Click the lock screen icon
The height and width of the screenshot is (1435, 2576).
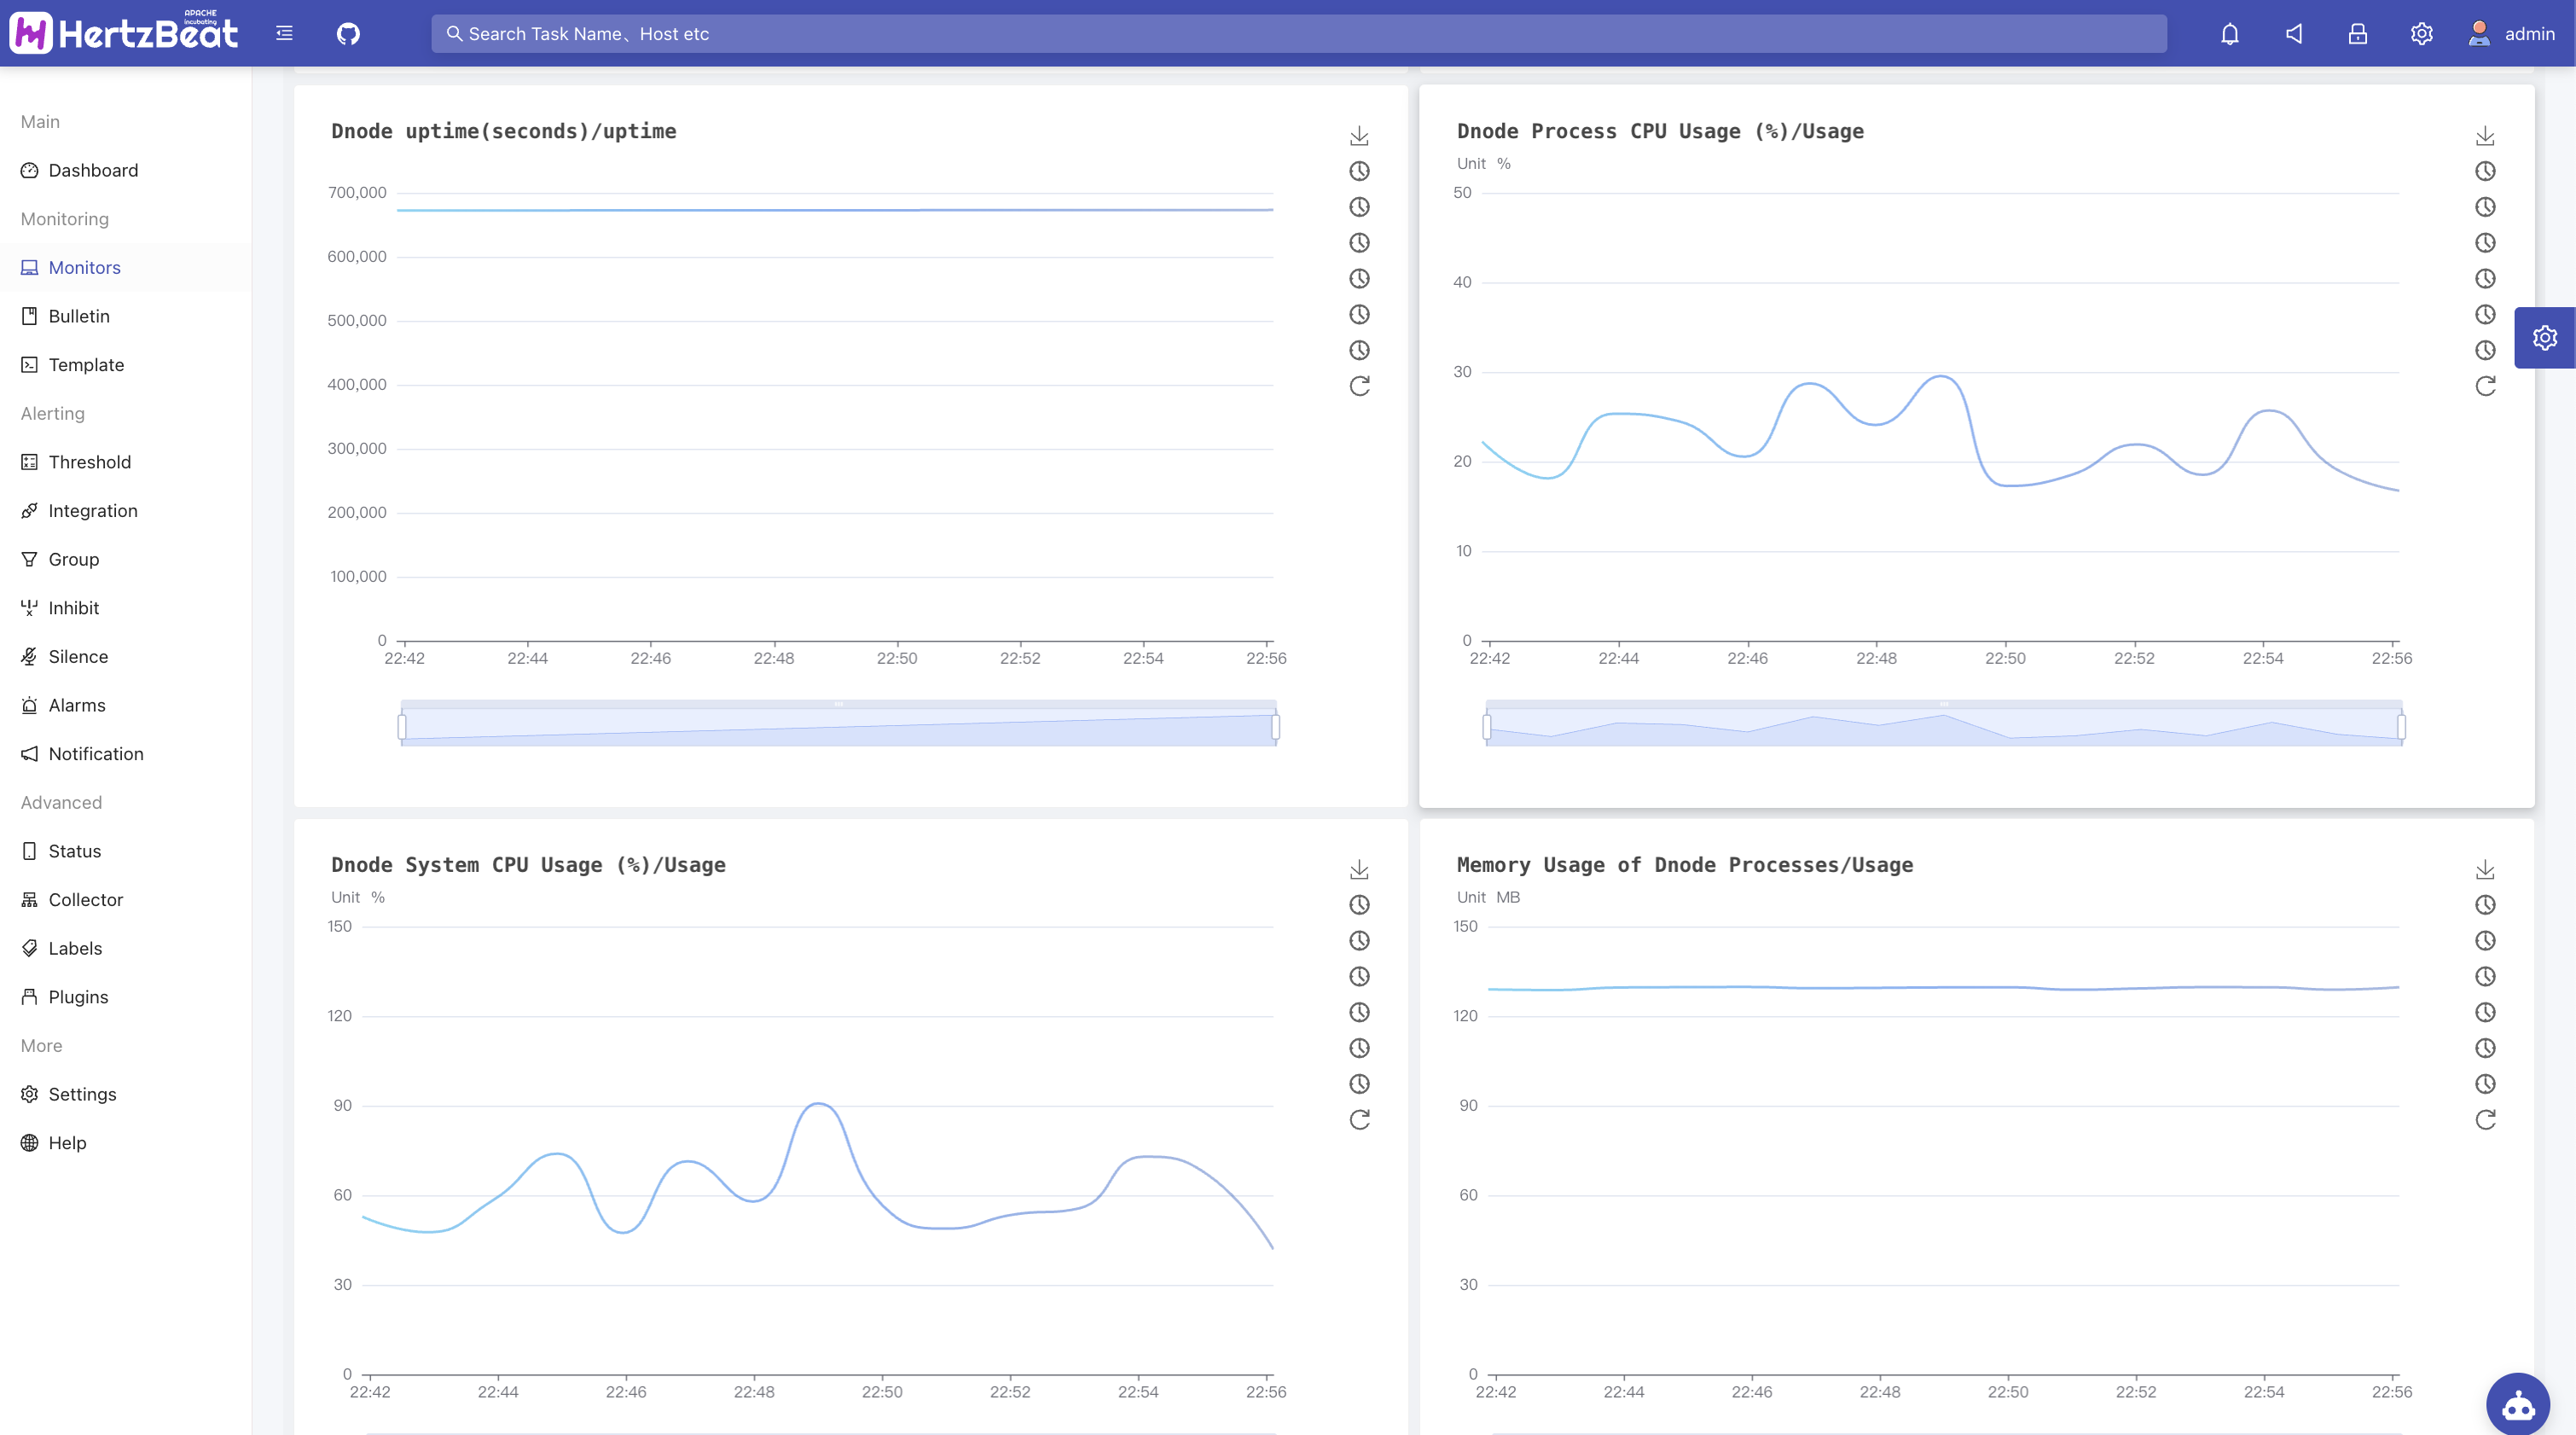[x=2357, y=34]
